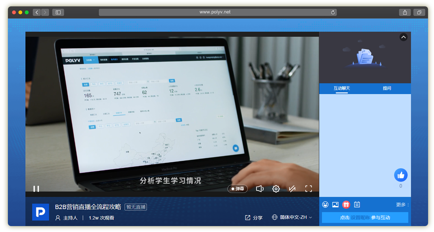Screen dimensions: 434x232
Task: Select the 互动聊天 tab
Action: click(x=342, y=88)
